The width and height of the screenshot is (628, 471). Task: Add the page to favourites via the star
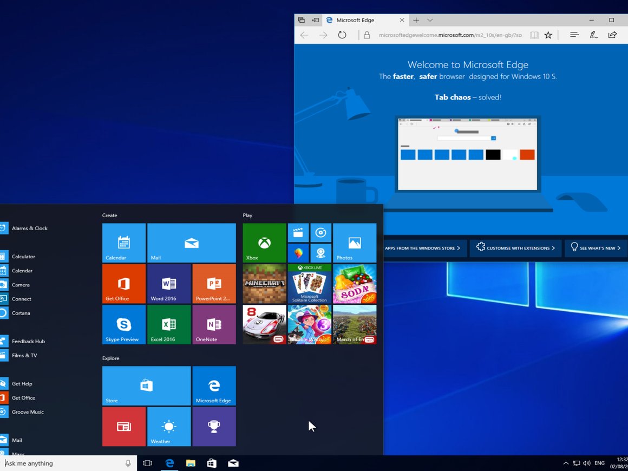click(x=548, y=34)
